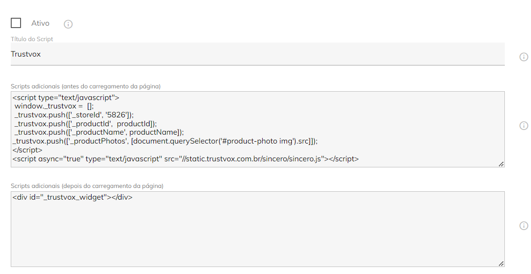Click the sincero.js script tag line
The image size is (531, 274).
pos(186,159)
